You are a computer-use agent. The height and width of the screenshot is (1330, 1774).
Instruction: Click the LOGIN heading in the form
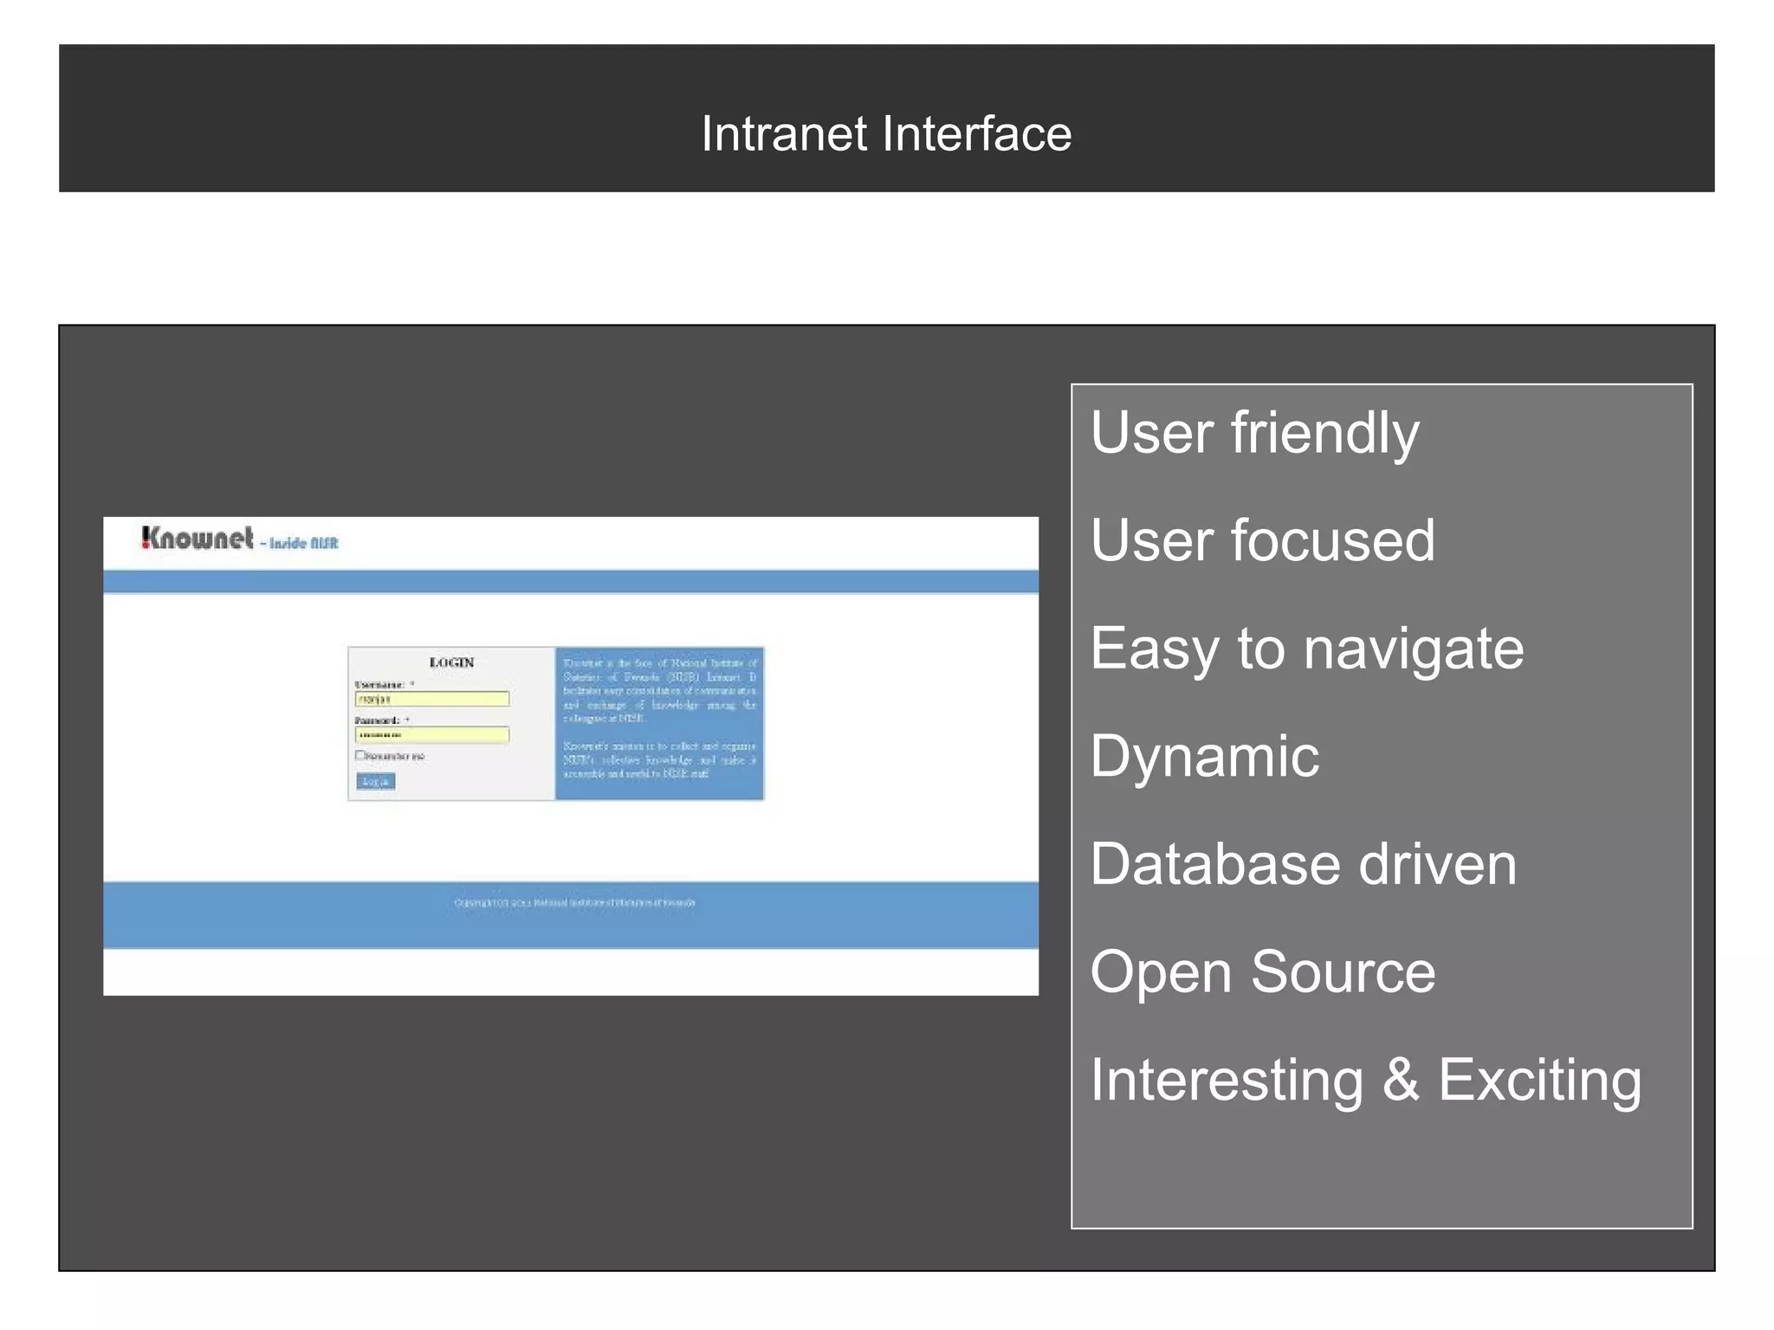451,662
